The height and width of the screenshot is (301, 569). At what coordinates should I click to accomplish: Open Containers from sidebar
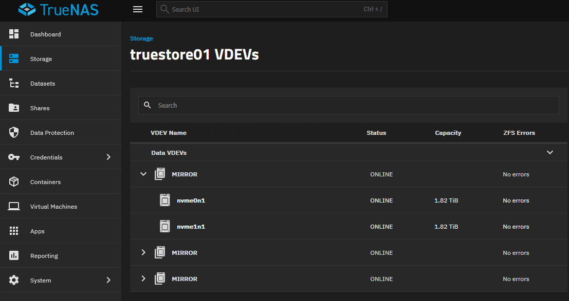click(45, 182)
